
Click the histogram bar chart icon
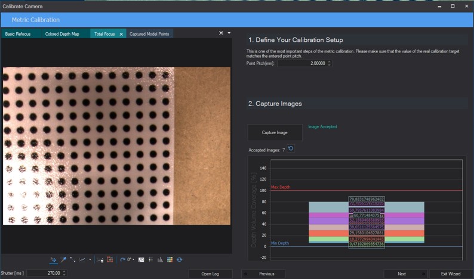click(x=160, y=260)
